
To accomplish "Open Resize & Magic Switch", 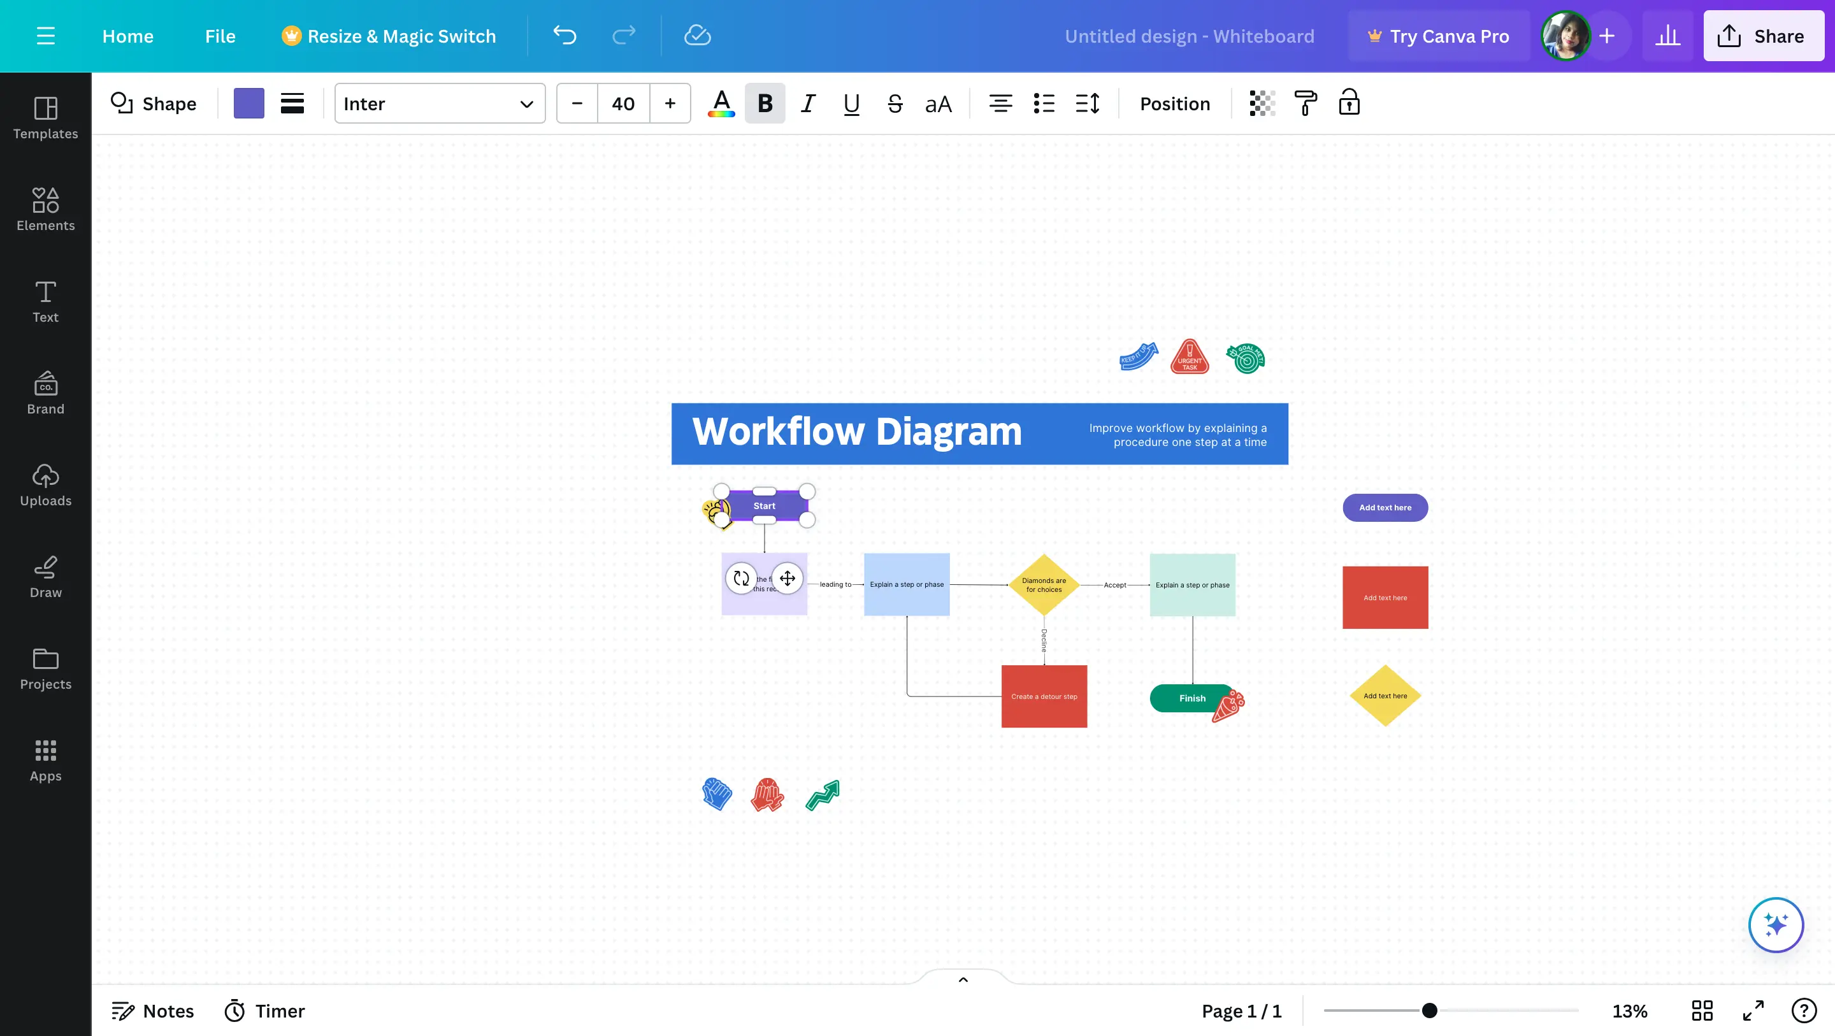I will 388,36.
